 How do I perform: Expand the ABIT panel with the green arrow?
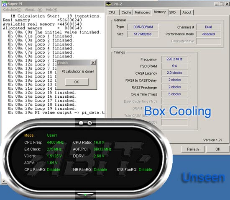pyautogui.click(x=85, y=195)
